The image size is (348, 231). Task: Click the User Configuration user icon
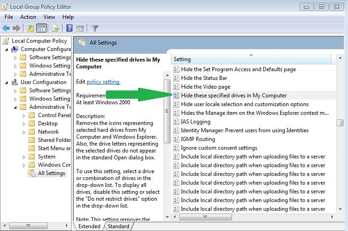15,82
